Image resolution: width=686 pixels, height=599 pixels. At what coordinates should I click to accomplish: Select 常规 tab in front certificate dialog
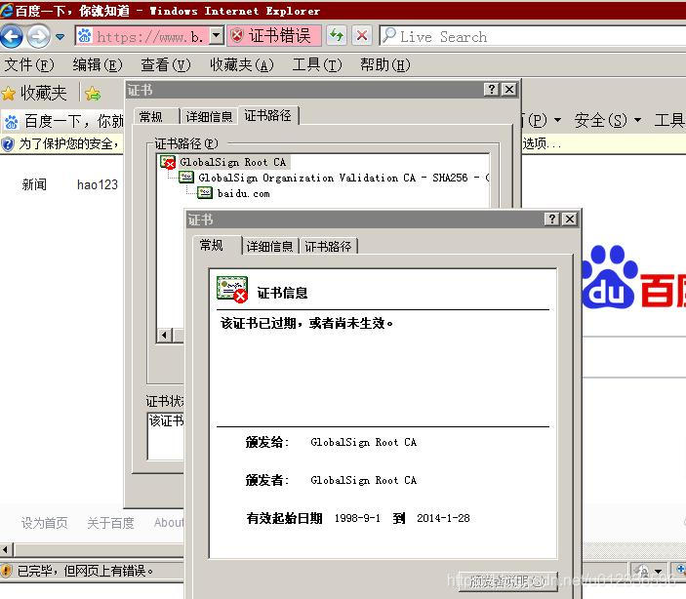tap(212, 245)
